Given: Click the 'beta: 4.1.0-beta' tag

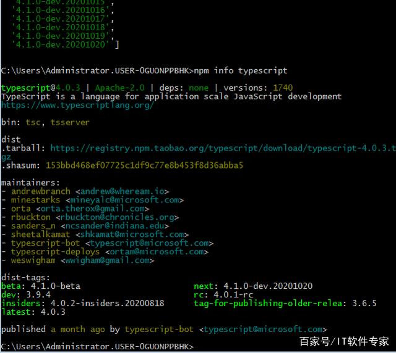Looking at the screenshot, I should (41, 286).
